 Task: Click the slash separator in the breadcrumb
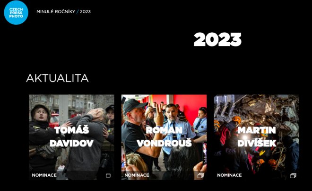[78, 11]
